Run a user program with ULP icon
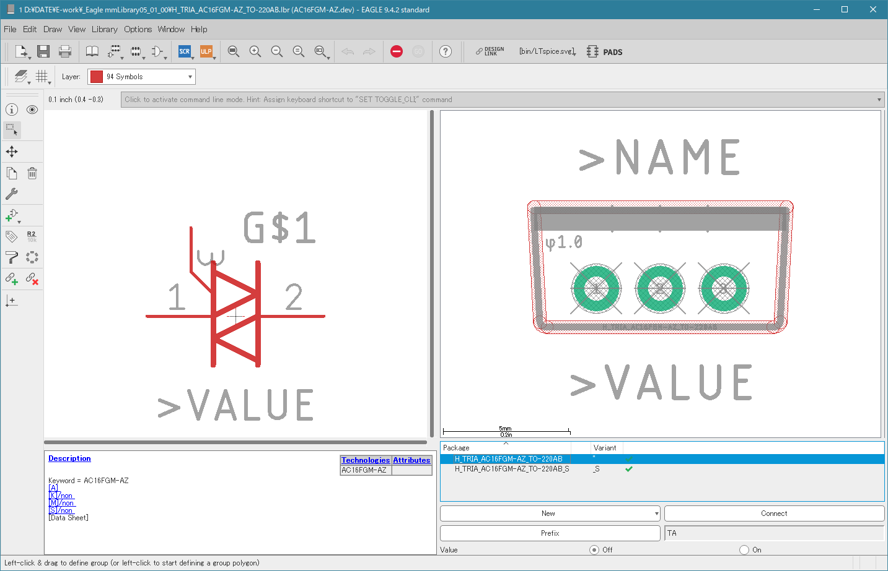Viewport: 888px width, 571px height. pos(206,51)
